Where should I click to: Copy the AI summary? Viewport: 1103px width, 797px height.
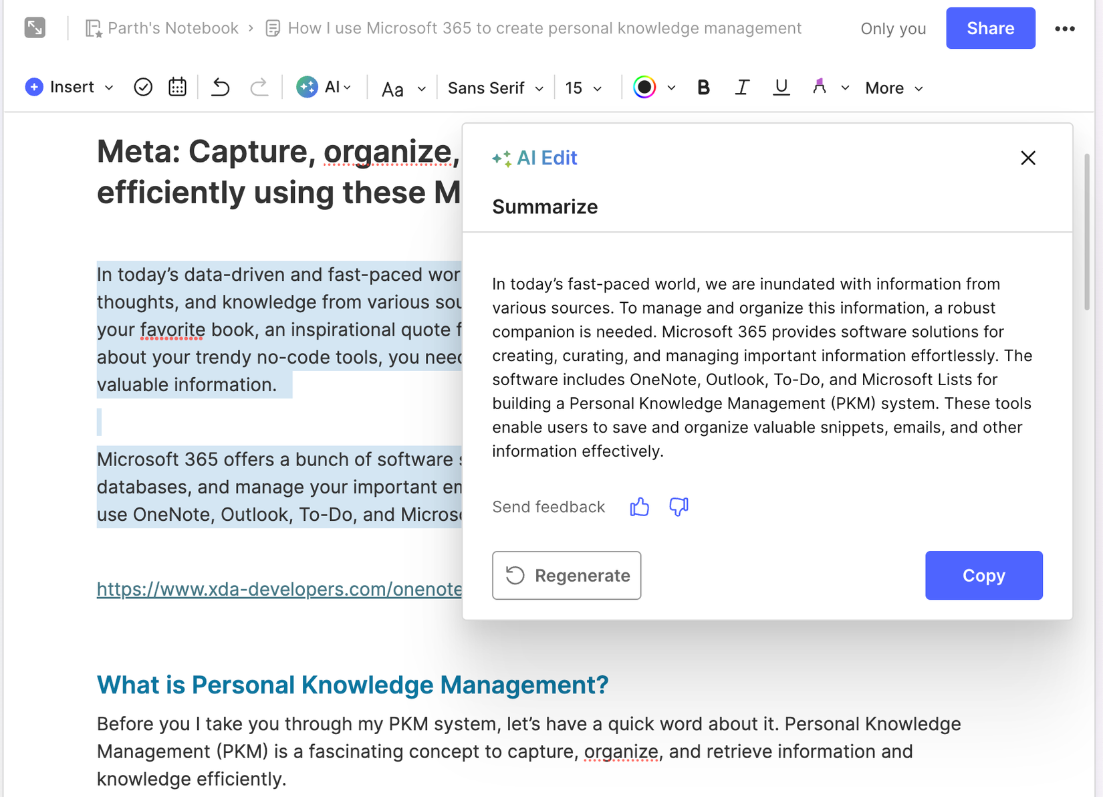click(x=983, y=575)
